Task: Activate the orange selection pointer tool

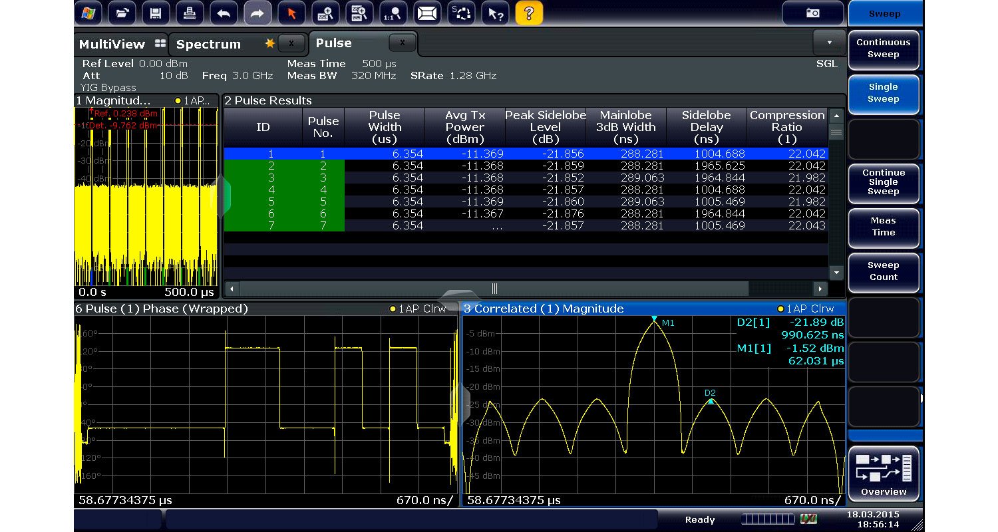Action: pyautogui.click(x=291, y=13)
